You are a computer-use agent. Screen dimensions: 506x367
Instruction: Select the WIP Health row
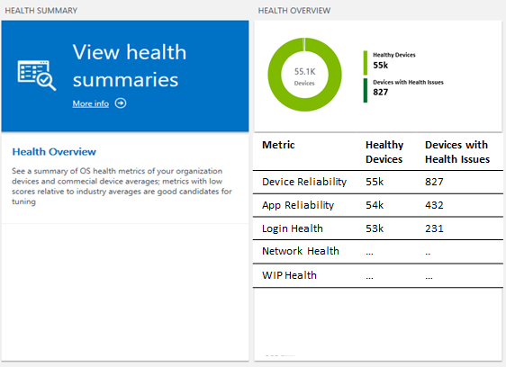point(378,275)
